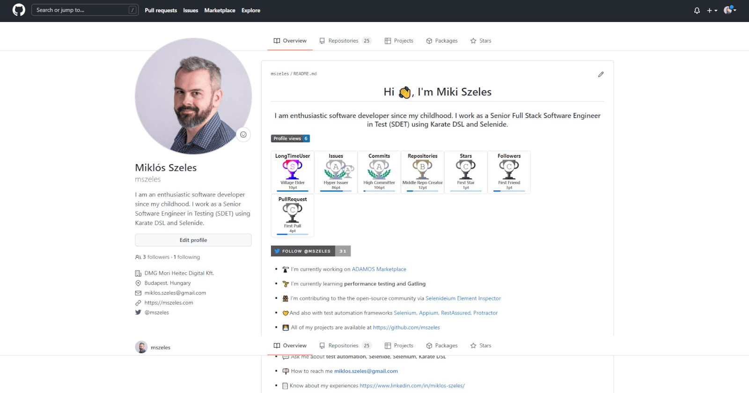Viewport: 749px width, 393px height.
Task: Open the user avatar dropdown menu
Action: 729,10
